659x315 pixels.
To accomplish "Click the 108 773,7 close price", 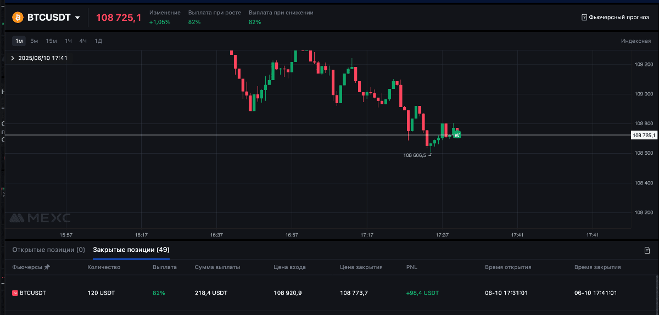I will [x=354, y=293].
